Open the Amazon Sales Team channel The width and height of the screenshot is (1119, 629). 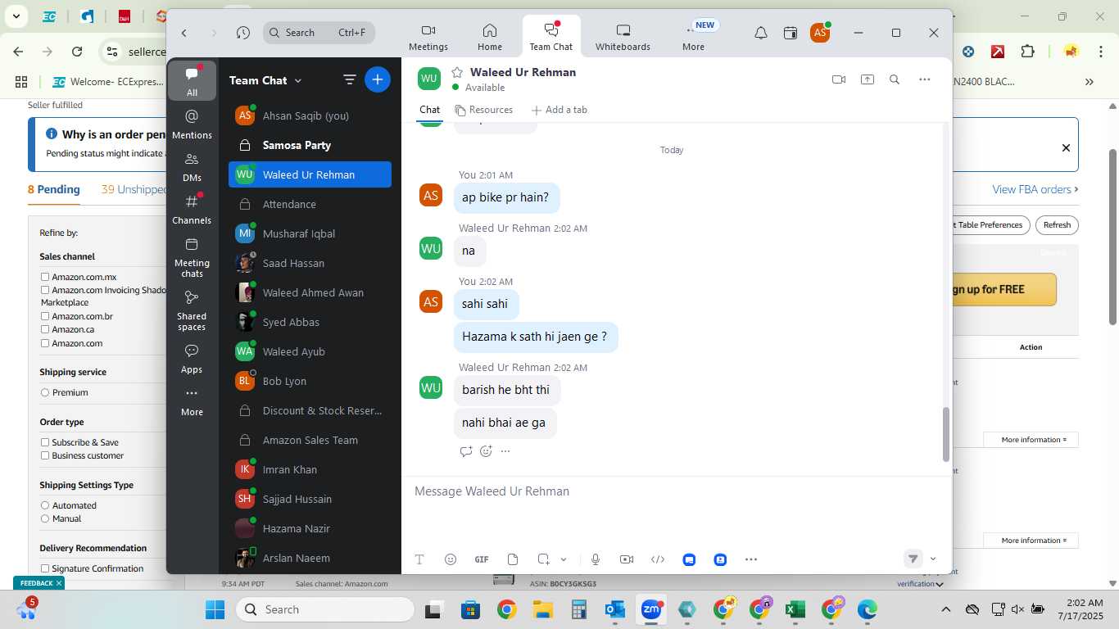[x=310, y=440]
